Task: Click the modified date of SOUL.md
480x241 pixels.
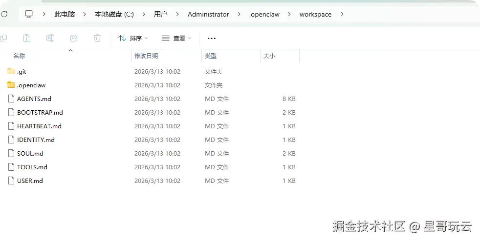Action: pyautogui.click(x=157, y=153)
